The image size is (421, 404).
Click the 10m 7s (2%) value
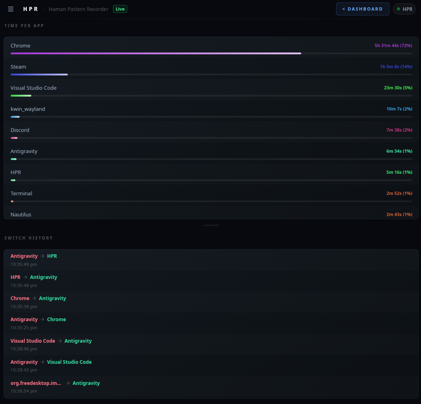(399, 109)
